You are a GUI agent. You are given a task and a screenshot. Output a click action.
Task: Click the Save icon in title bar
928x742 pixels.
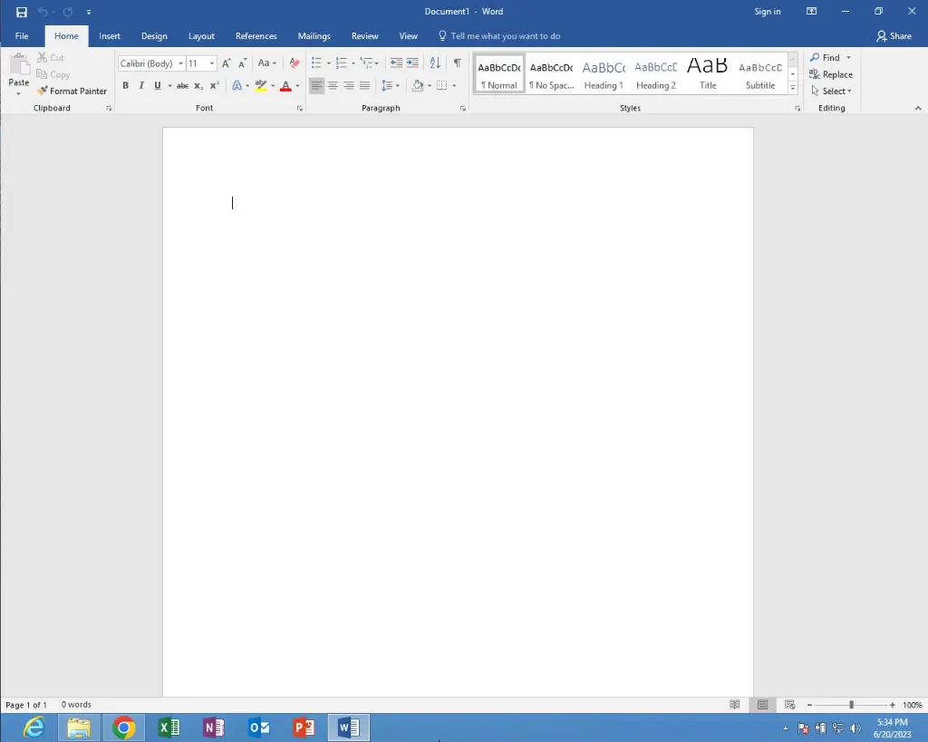pos(22,12)
